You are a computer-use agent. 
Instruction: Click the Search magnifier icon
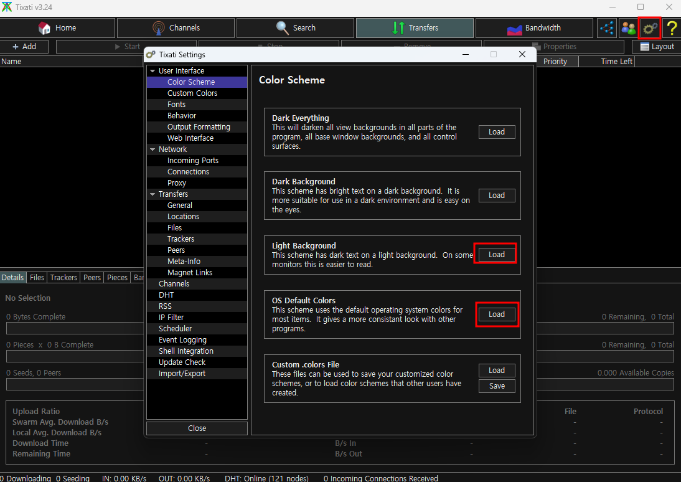tap(283, 28)
